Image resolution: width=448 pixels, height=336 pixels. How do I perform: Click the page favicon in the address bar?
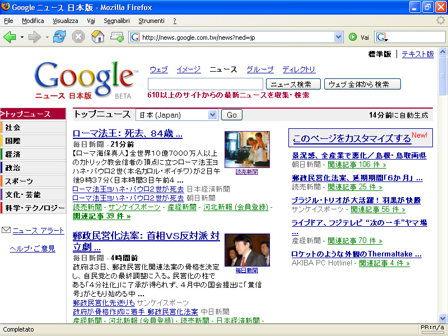pos(135,37)
